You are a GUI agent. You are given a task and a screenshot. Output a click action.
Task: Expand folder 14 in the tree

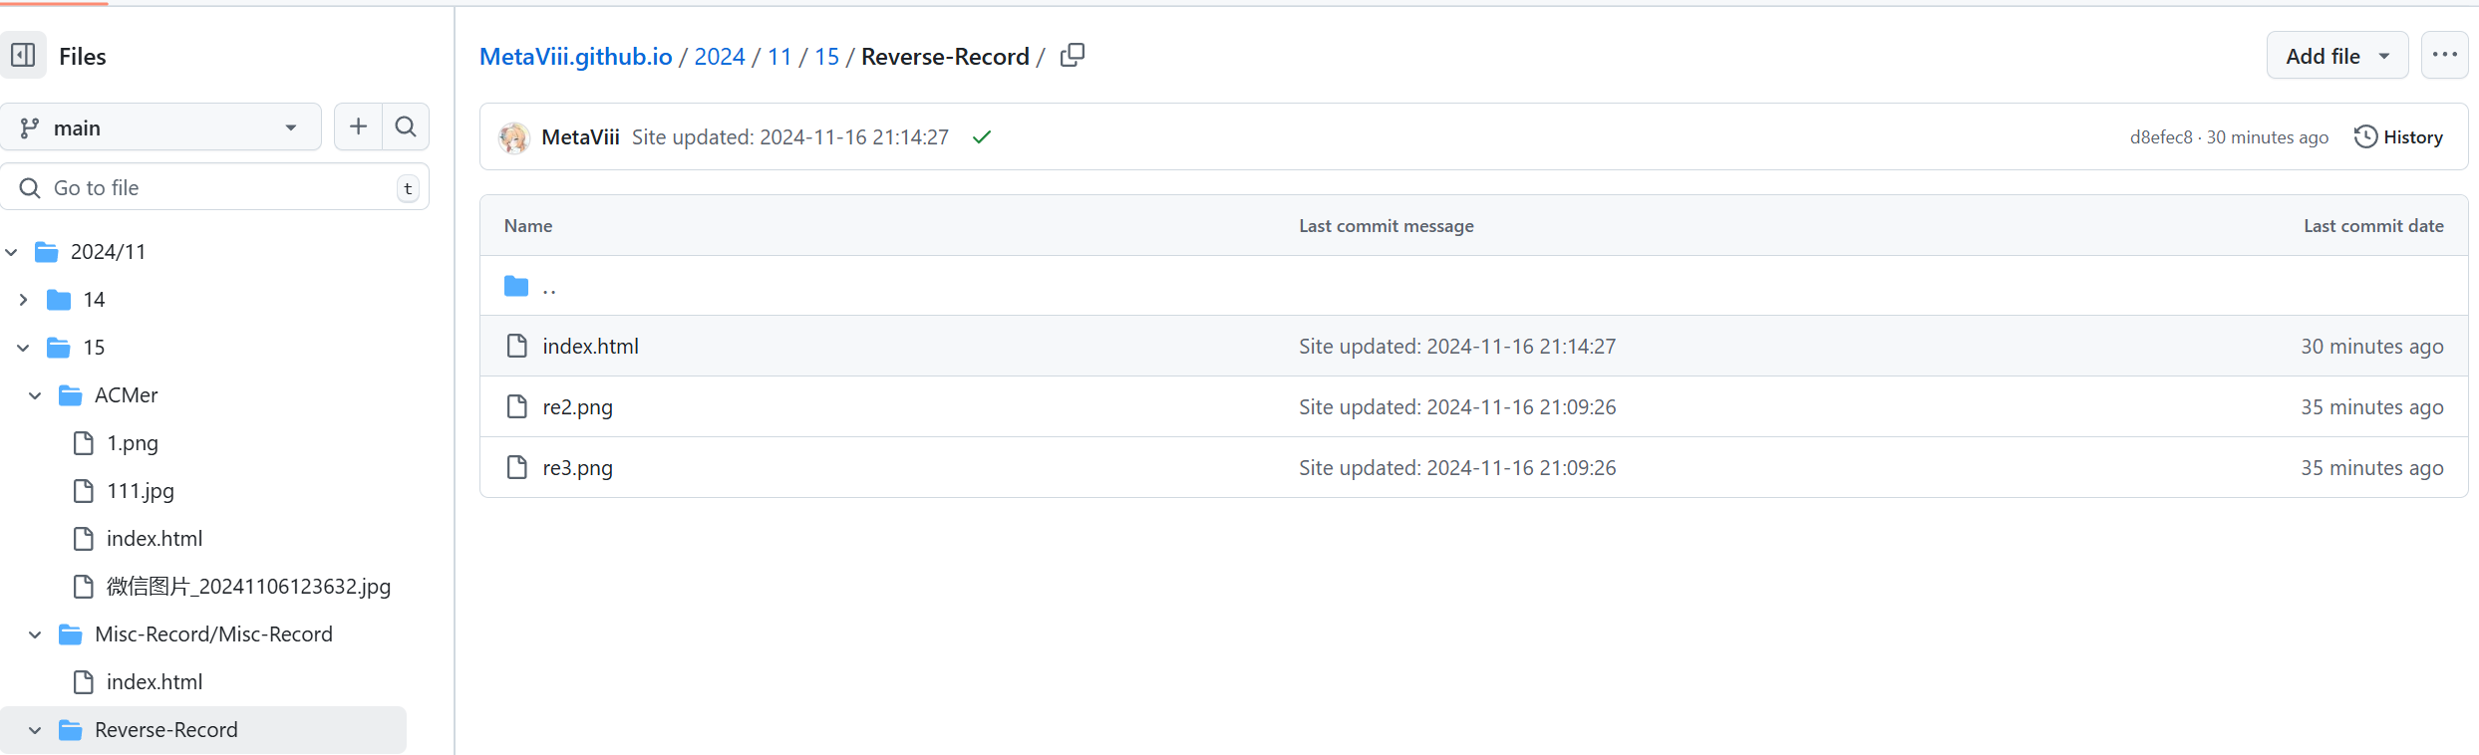pos(23,300)
